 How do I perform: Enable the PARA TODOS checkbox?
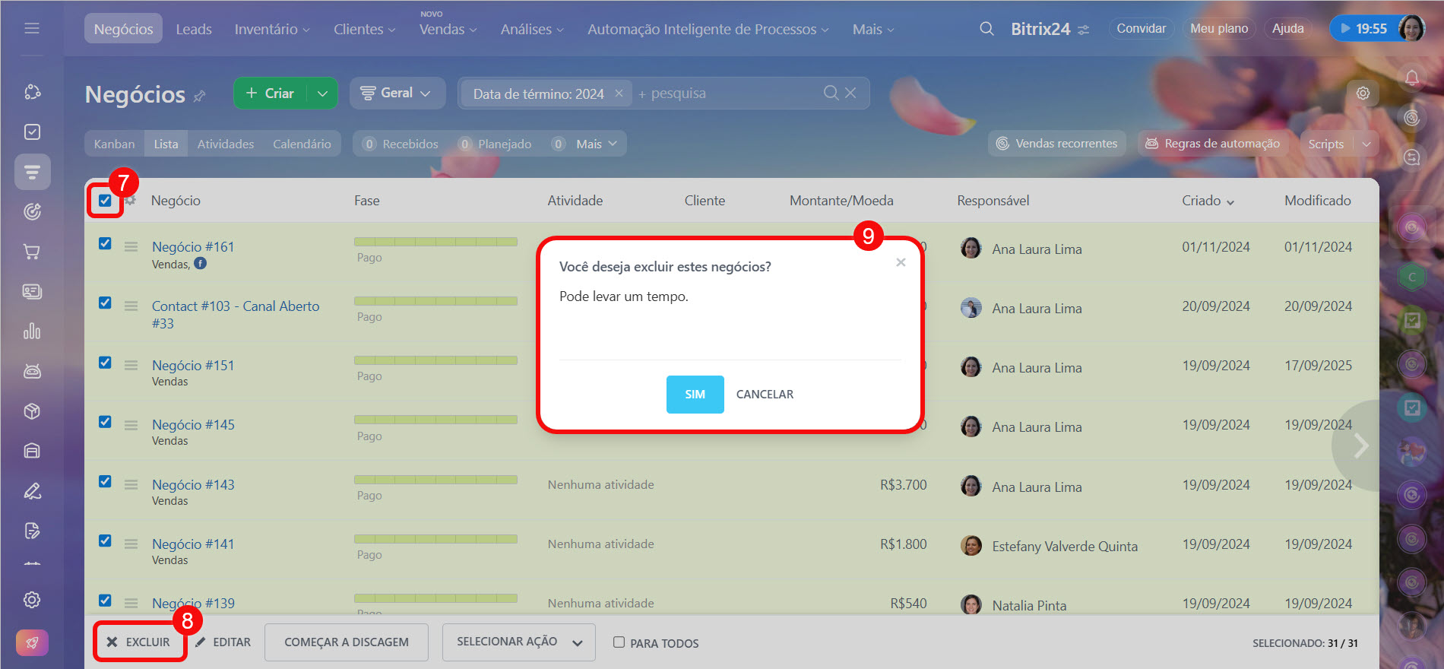tap(619, 642)
